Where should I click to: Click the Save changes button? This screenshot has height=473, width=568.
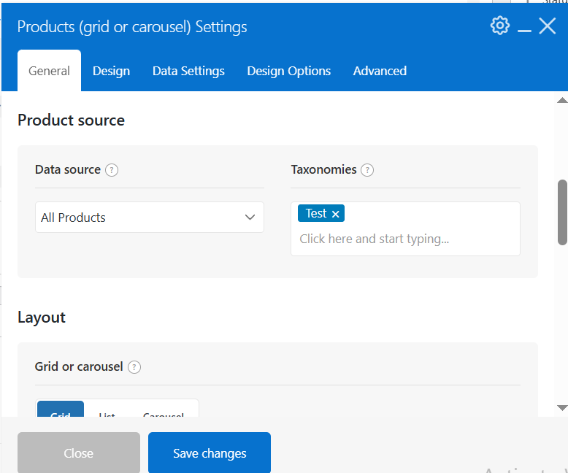click(x=210, y=453)
